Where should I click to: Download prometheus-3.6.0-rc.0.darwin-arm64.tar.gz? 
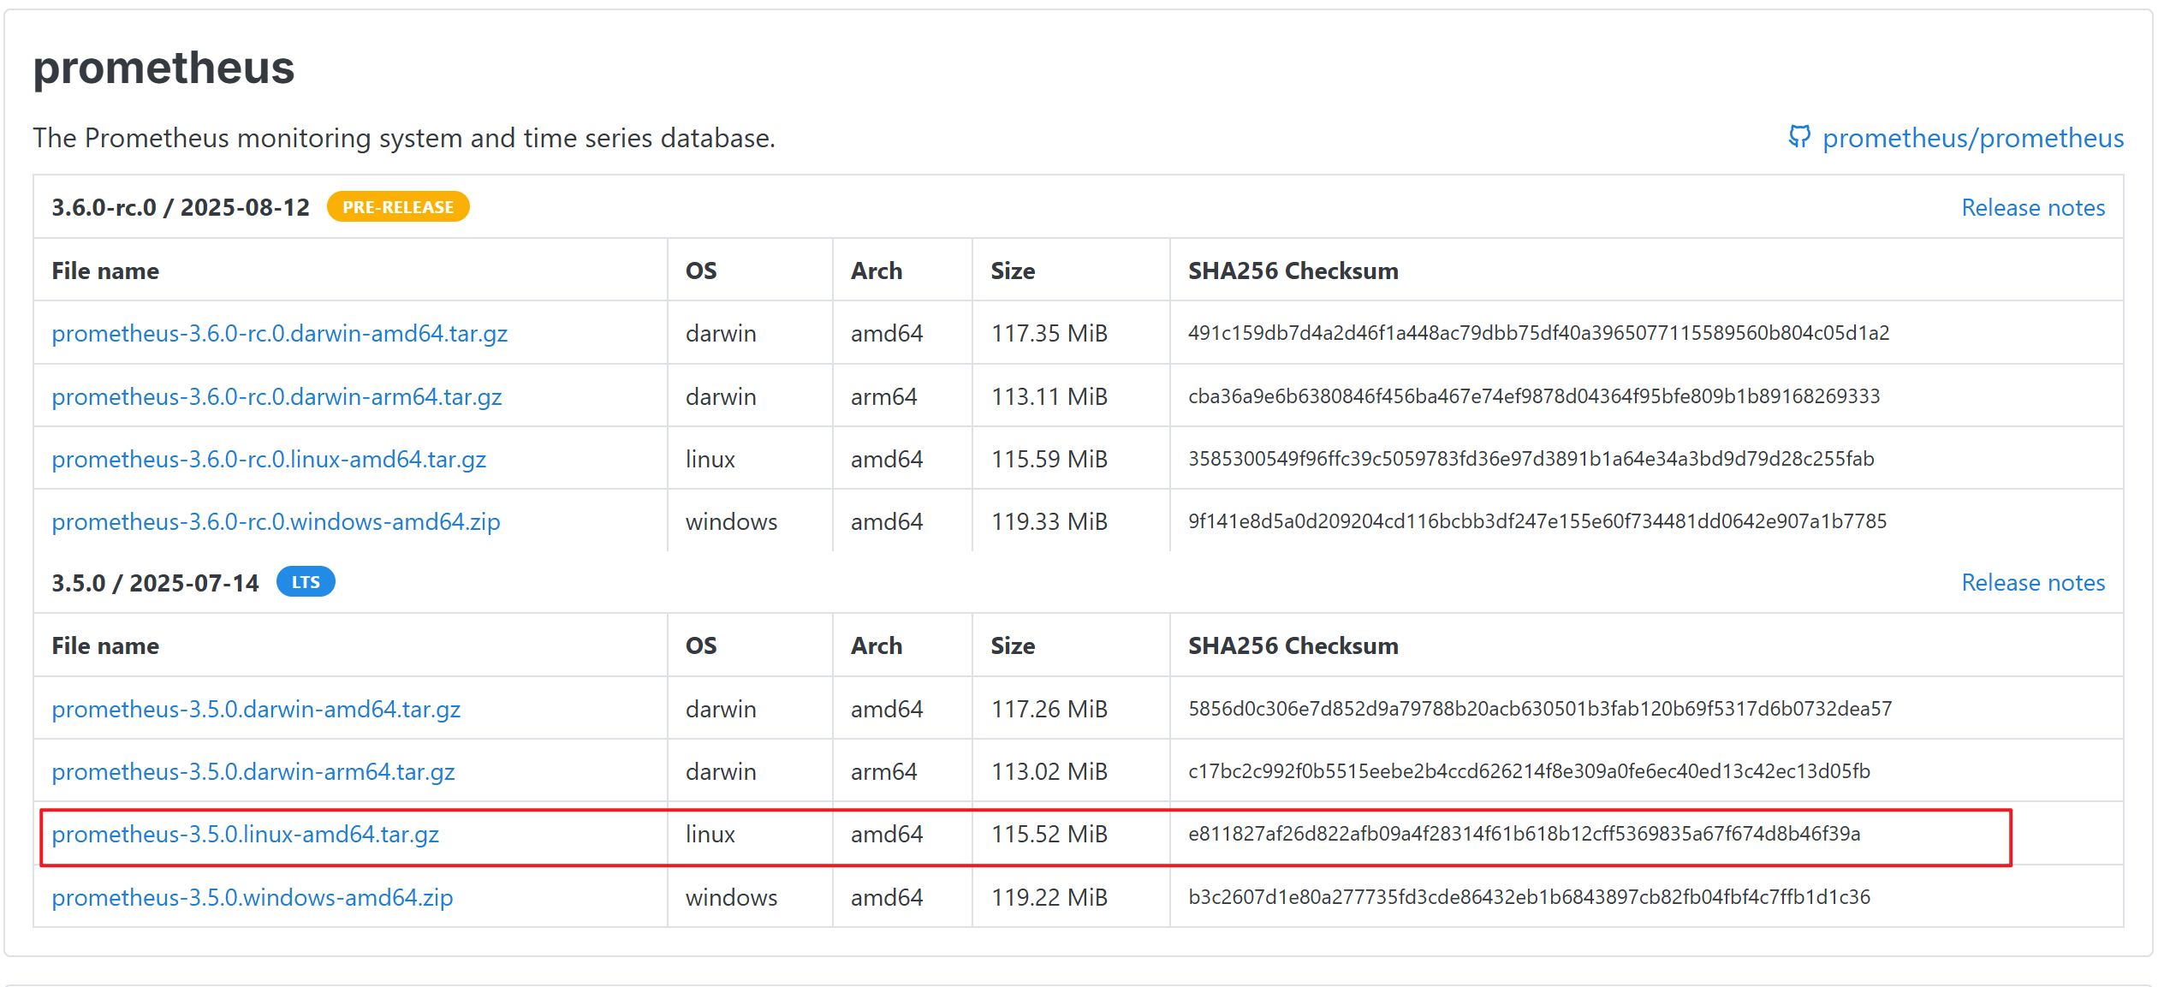[x=276, y=396]
